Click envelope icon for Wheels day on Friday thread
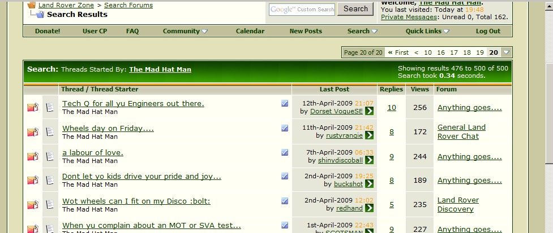 33,132
